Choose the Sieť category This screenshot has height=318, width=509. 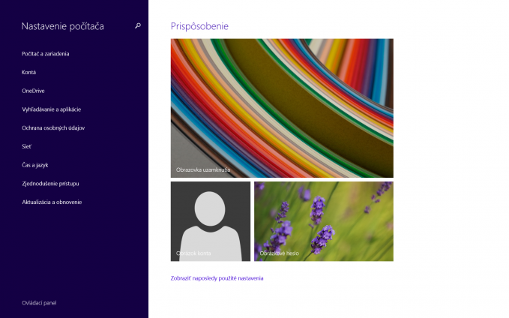pos(27,146)
